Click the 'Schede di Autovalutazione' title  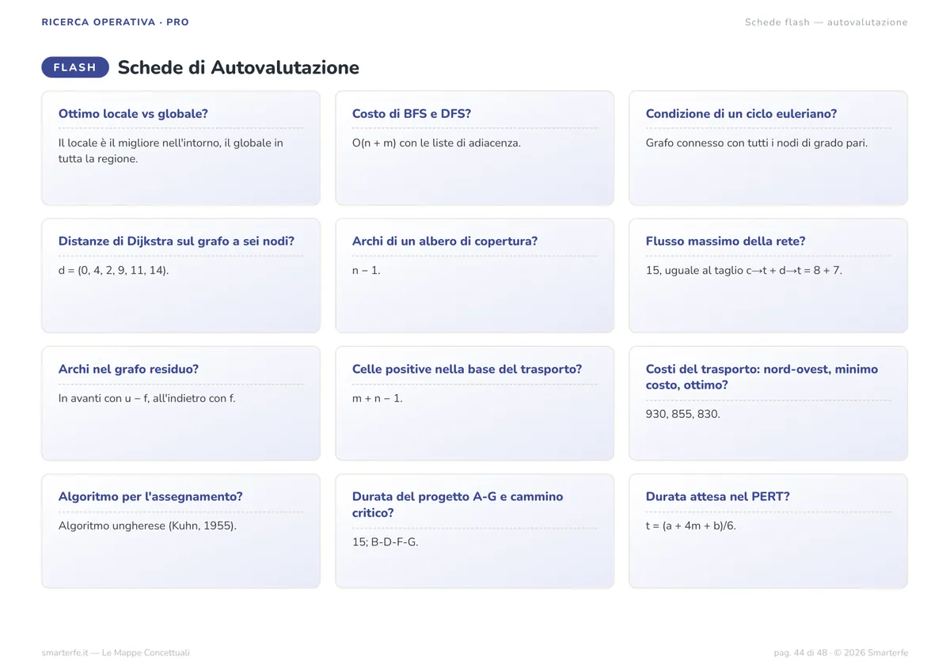point(238,67)
